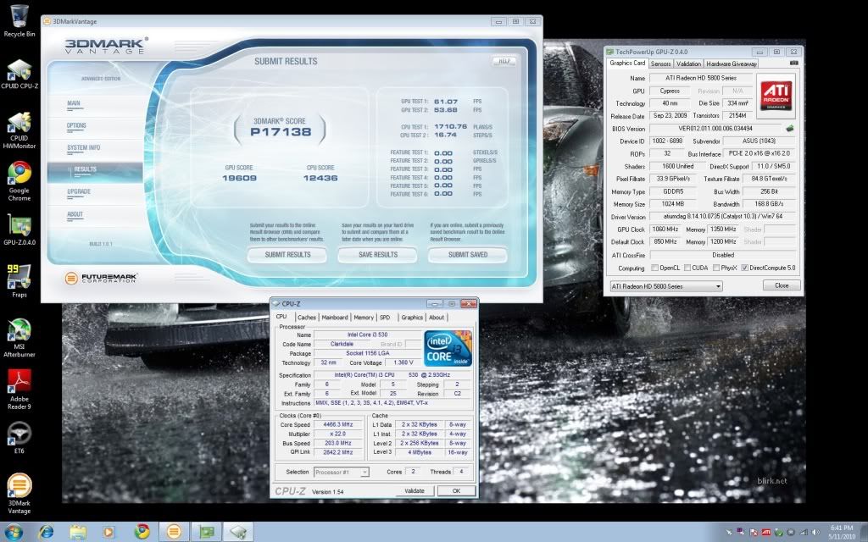The height and width of the screenshot is (542, 868).
Task: Click the BIOS save chip icon in GPU-Z
Action: coord(790,129)
